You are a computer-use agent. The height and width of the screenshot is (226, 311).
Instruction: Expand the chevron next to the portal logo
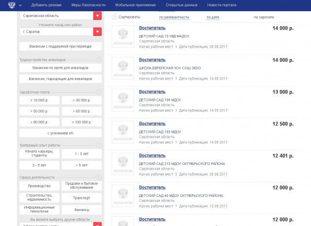pos(20,5)
